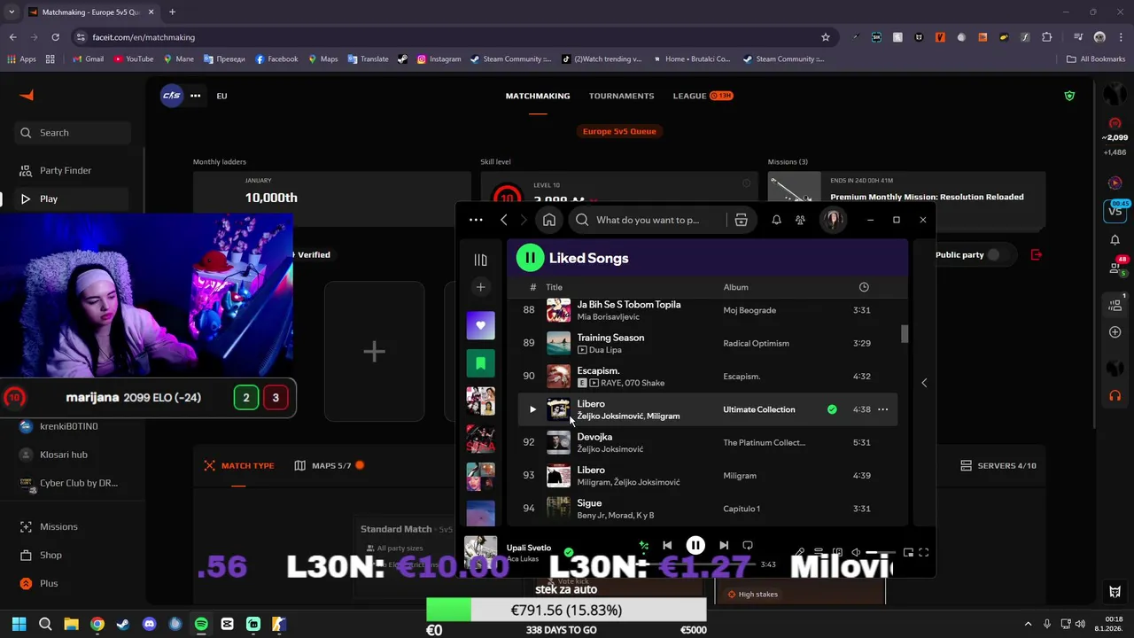
Task: Open the Match Type tab
Action: [x=239, y=465]
